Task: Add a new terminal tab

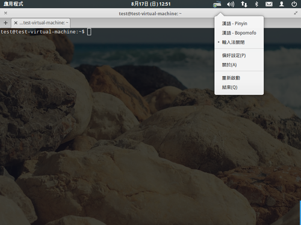Action: point(5,23)
